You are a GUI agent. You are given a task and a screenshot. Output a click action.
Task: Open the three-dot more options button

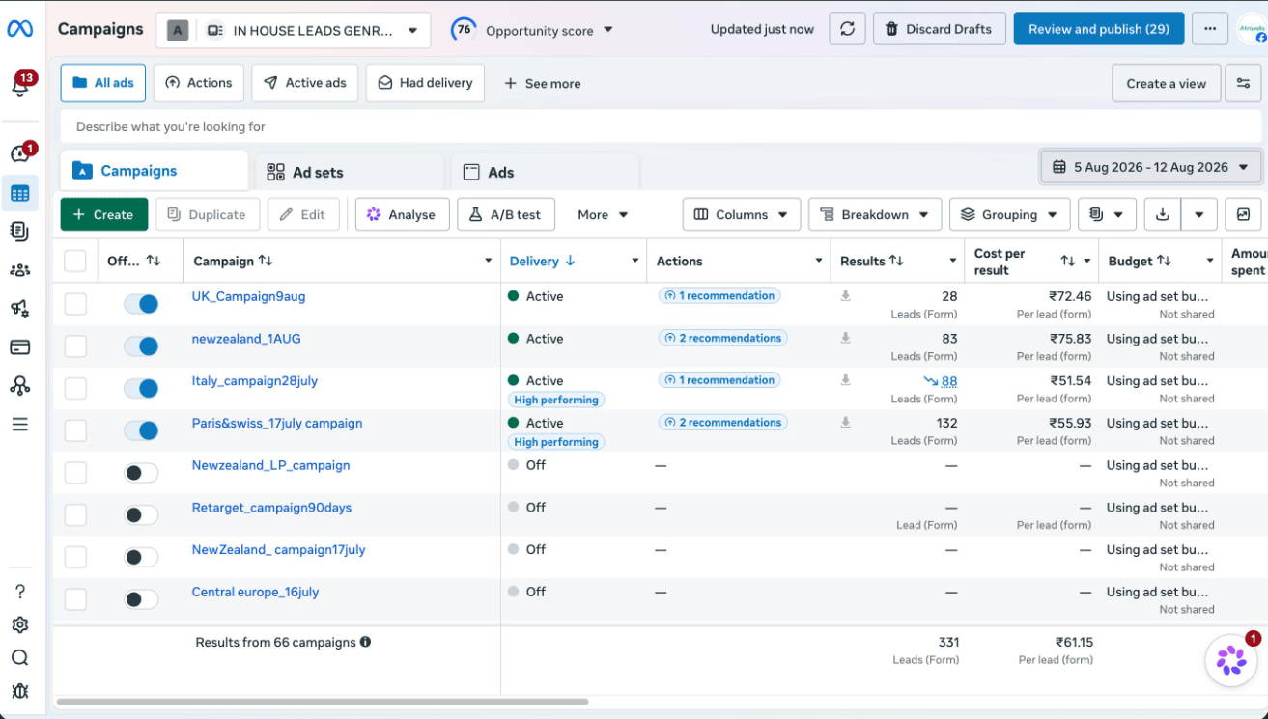[x=1210, y=29]
